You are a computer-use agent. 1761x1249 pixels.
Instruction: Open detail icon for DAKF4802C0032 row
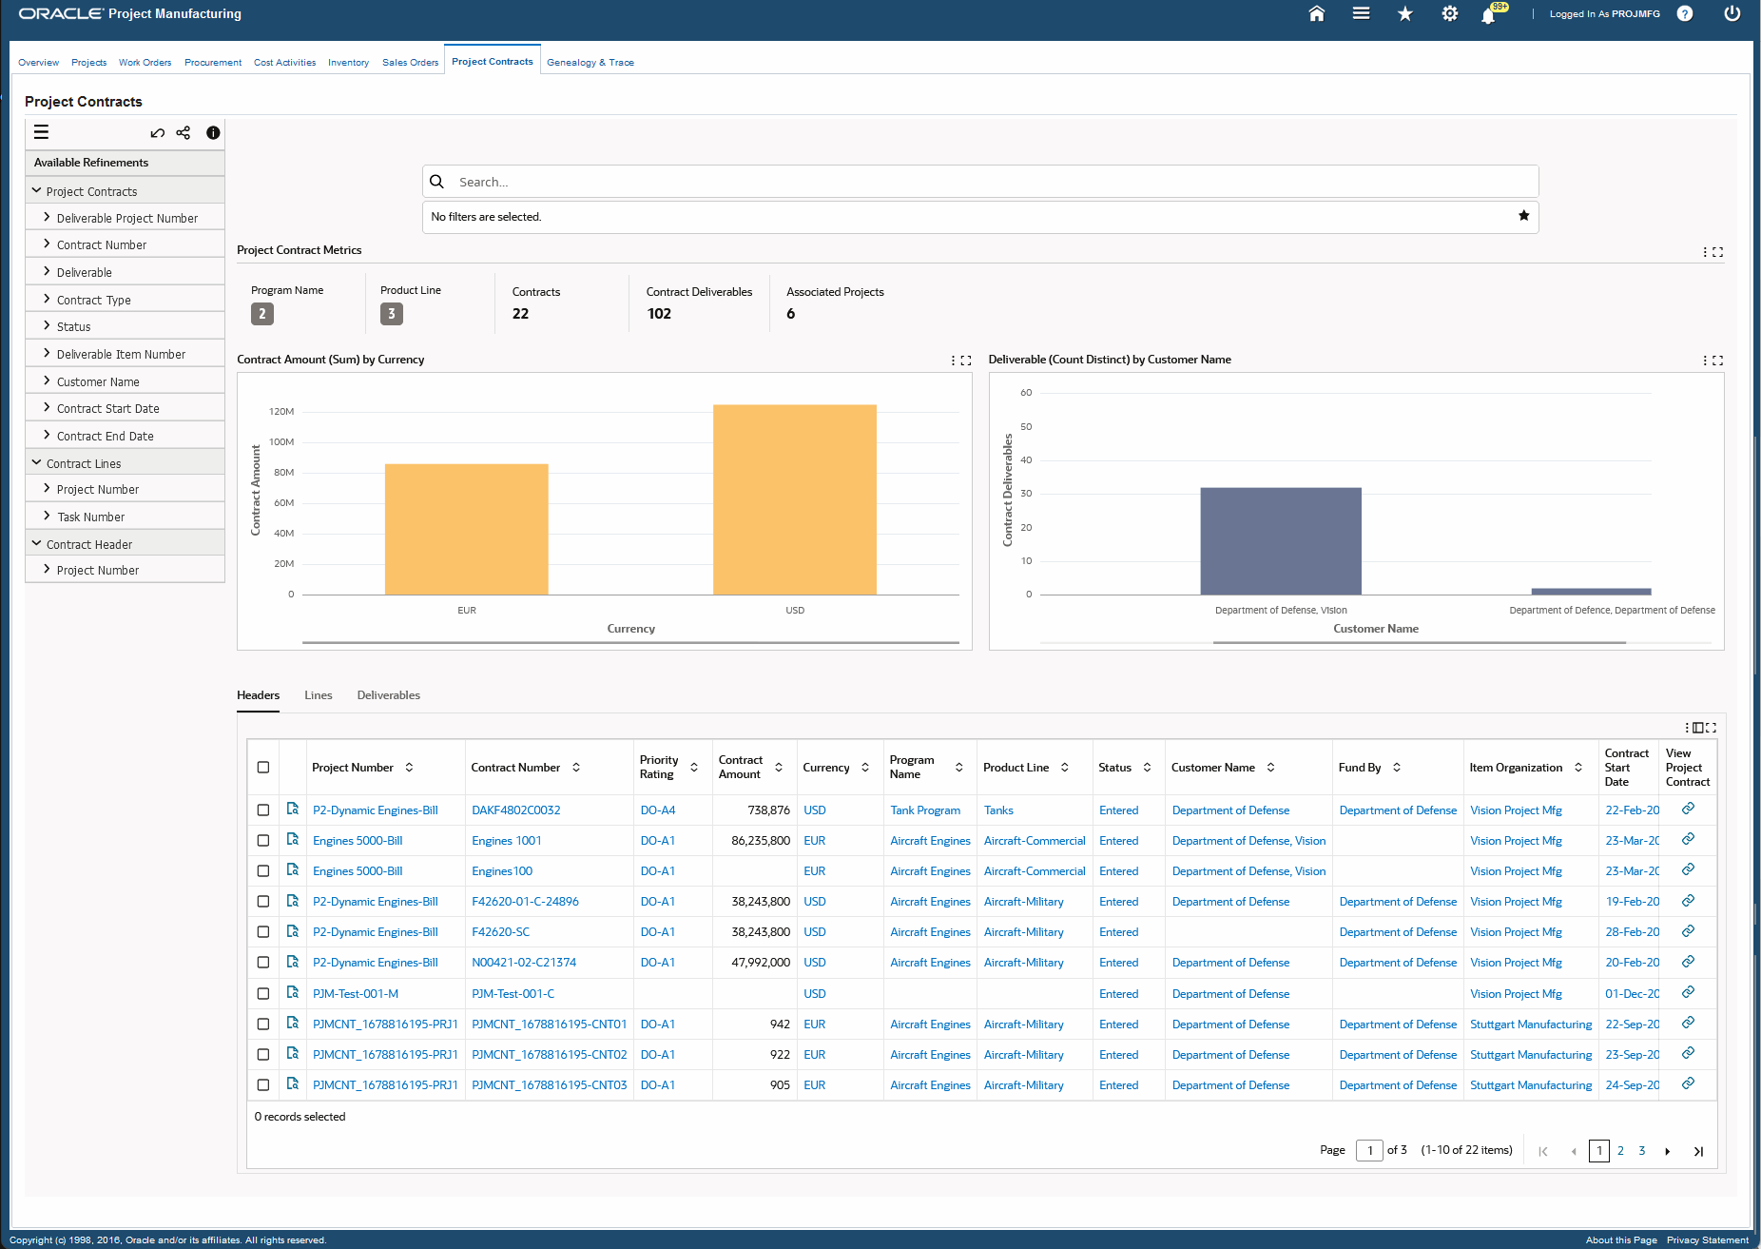293,809
